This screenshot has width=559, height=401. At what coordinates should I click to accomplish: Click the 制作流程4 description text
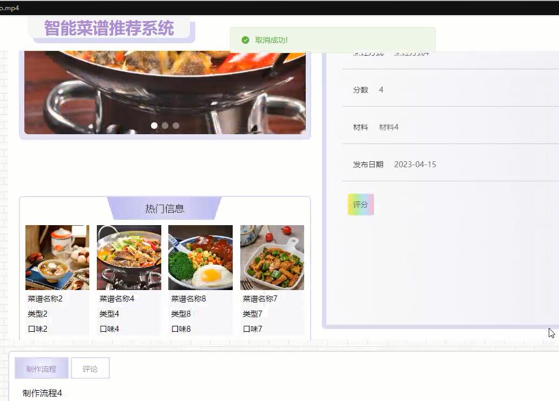(42, 394)
